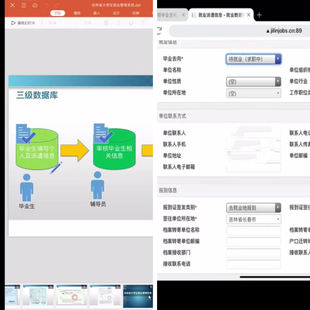Expand the 报到证签发类别 dropdown
The image size is (310, 310).
coord(253,208)
